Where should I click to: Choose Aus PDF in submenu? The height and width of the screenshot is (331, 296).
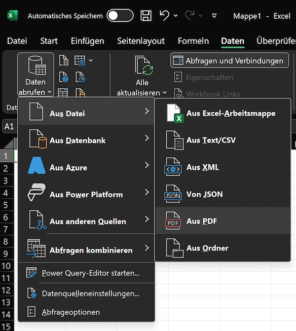coord(222,221)
